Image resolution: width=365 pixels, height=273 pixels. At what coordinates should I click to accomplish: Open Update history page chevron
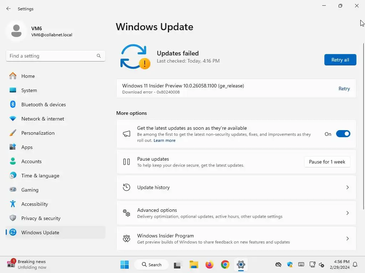[348, 187]
